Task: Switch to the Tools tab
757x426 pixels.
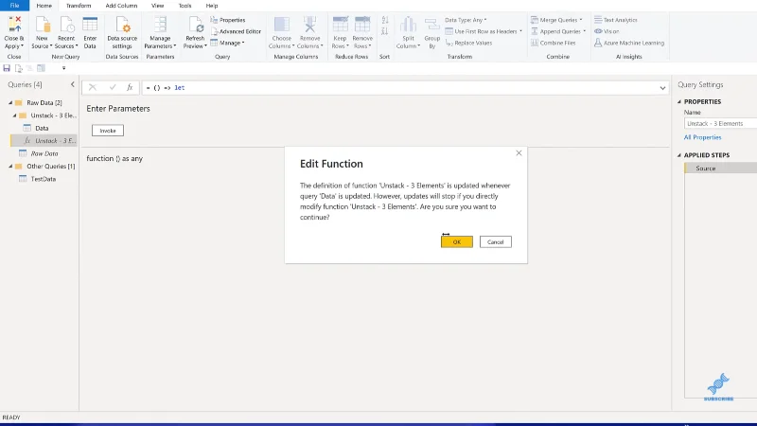Action: (185, 6)
